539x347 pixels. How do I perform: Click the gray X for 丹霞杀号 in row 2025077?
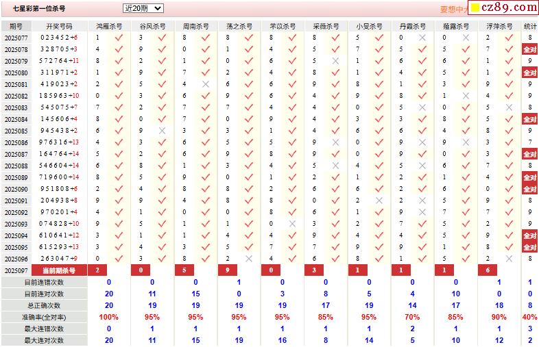(x=422, y=38)
